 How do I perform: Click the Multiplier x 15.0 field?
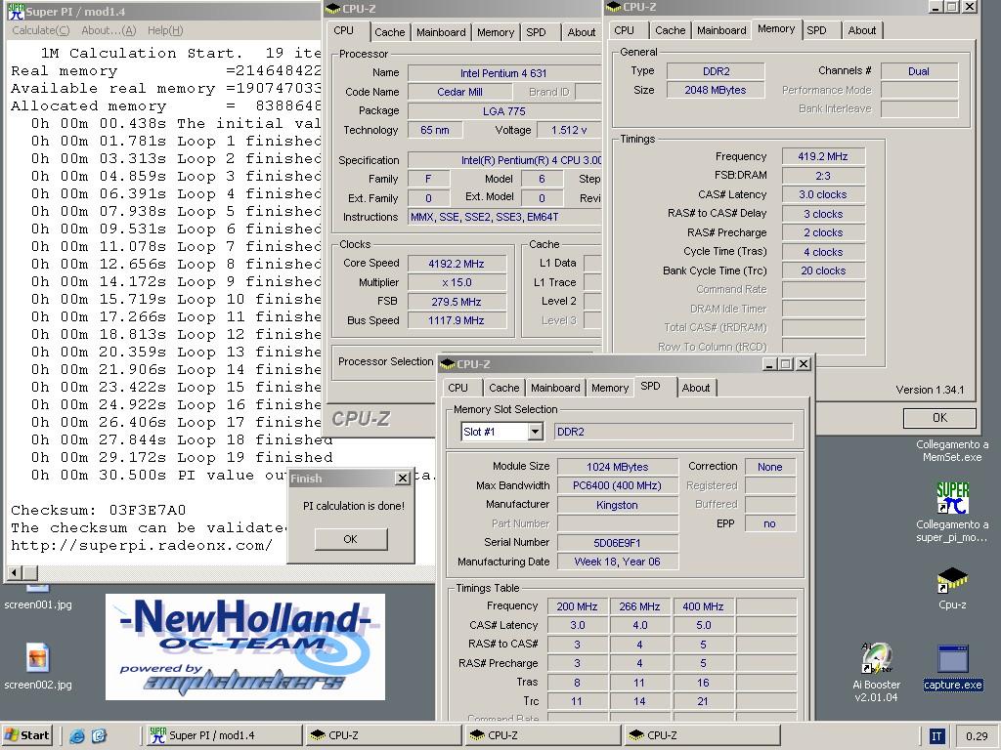pos(457,282)
